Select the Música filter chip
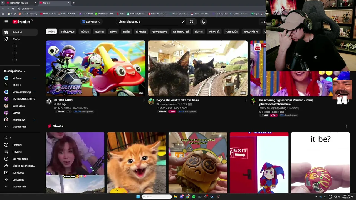356x200 pixels. 85,32
